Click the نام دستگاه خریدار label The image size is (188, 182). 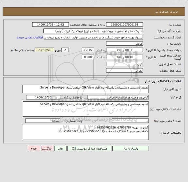point(170,31)
